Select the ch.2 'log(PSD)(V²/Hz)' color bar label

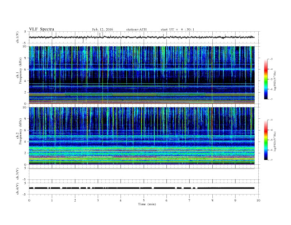pyautogui.click(x=275, y=141)
